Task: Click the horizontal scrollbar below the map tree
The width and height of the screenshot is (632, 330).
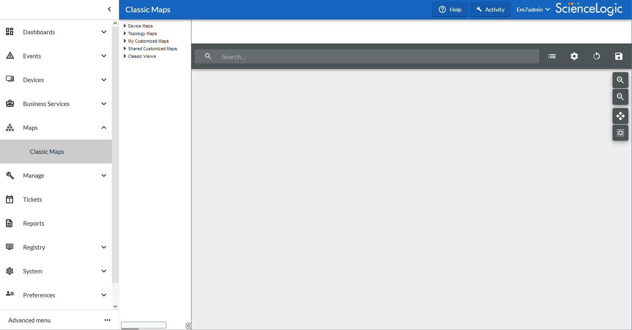Action: pos(144,325)
